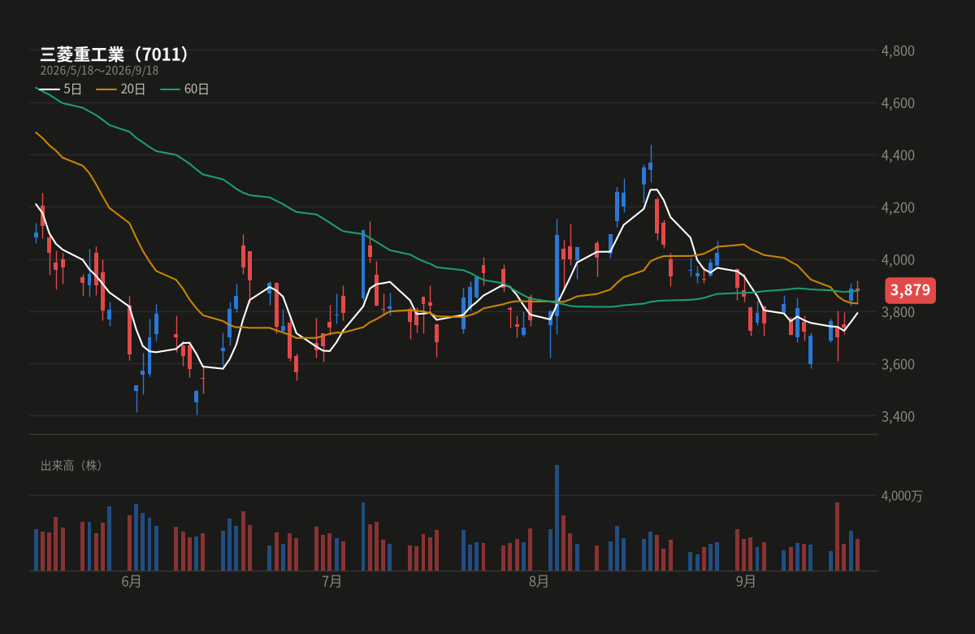Click the tallest volume bar in early August
The height and width of the screenshot is (634, 975).
coord(557,518)
